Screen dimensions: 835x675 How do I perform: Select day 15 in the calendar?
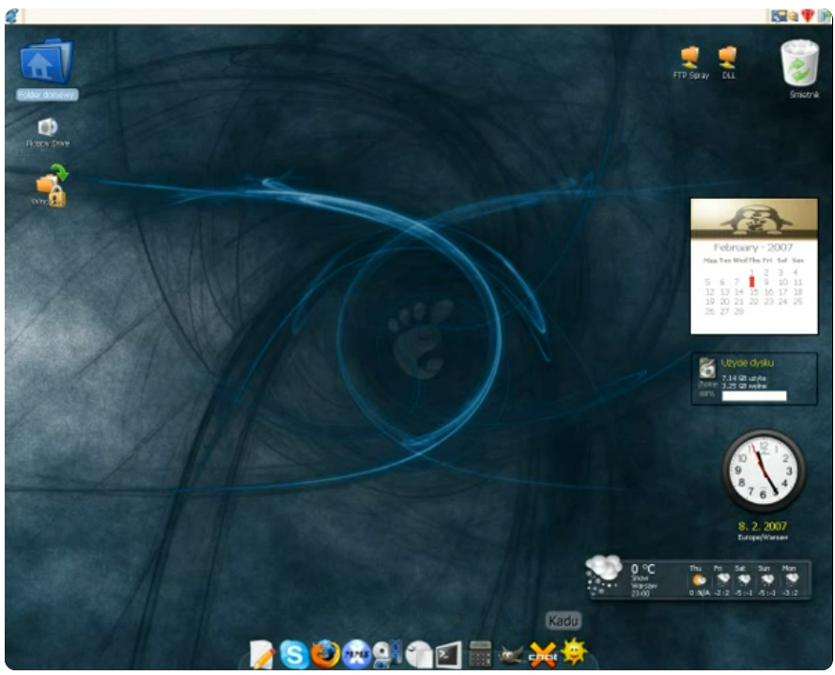tap(753, 292)
